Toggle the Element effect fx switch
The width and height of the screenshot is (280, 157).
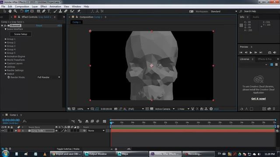click(x=5, y=25)
